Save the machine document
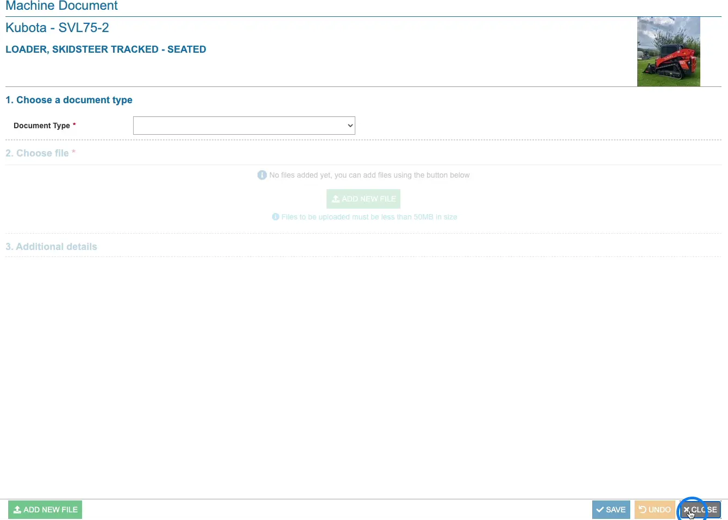 (611, 510)
